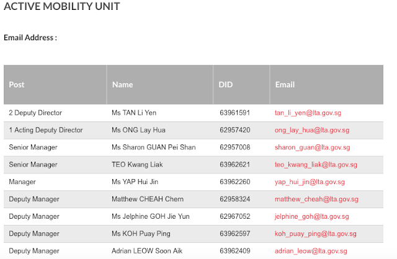
Task: Click adrian_leow@lta.gov.sg email link
Action: pyautogui.click(x=311, y=251)
